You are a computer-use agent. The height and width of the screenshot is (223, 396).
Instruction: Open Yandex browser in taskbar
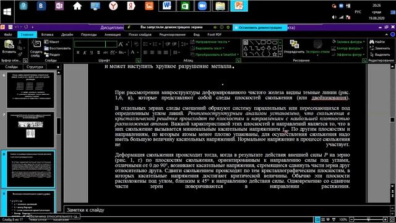click(x=113, y=6)
